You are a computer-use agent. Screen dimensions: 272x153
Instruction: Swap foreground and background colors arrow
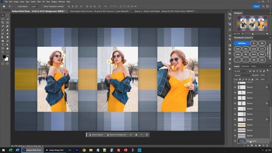(x=8, y=56)
